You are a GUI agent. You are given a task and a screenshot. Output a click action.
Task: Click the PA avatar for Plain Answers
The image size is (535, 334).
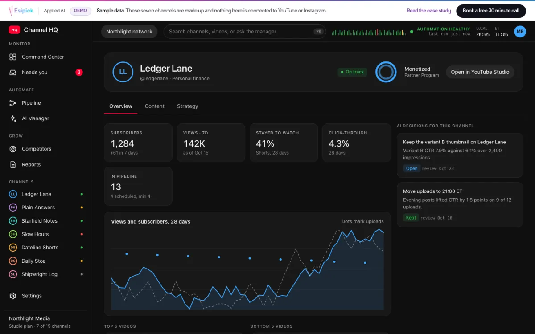click(13, 208)
